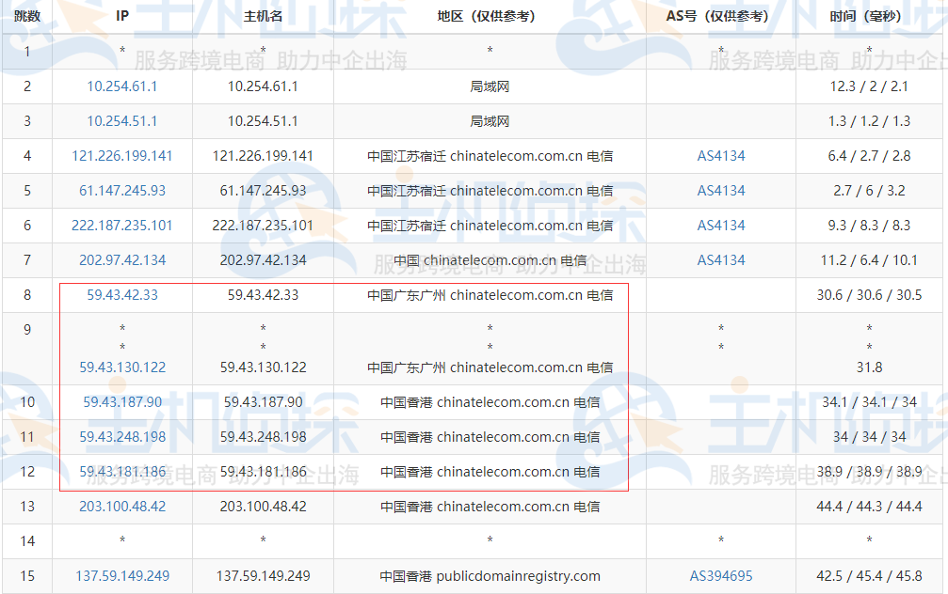Screen dimensions: 948x594
Task: Click the 222.187.235.101 link on hop 6
Action: coord(121,226)
